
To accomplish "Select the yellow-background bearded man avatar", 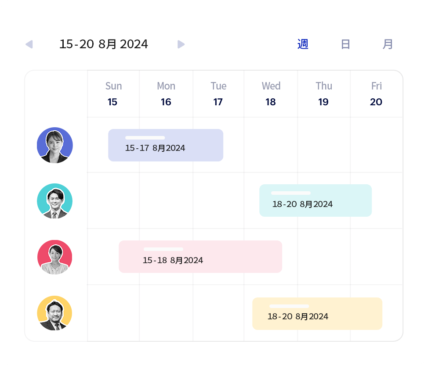I will click(x=55, y=313).
